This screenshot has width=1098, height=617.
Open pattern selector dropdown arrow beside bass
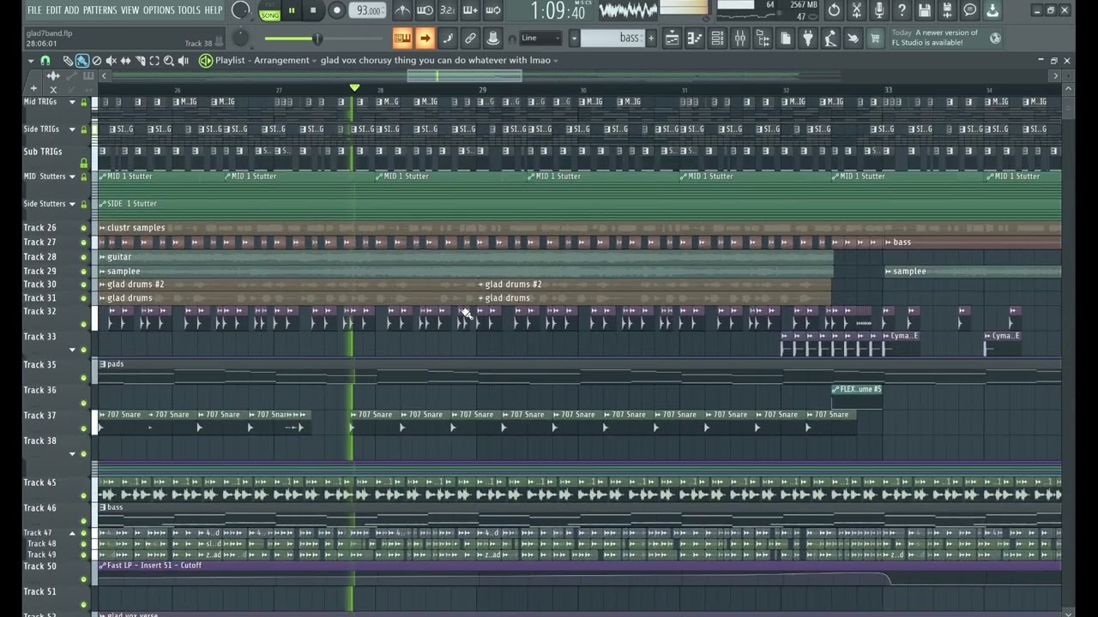(574, 38)
